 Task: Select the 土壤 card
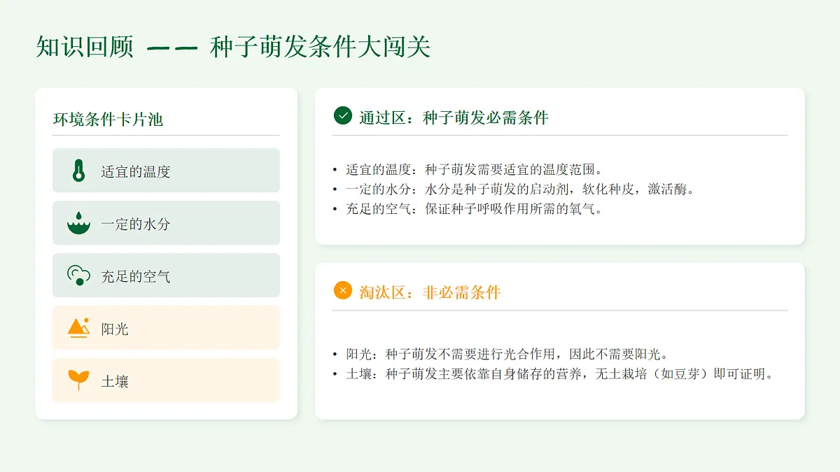[166, 380]
